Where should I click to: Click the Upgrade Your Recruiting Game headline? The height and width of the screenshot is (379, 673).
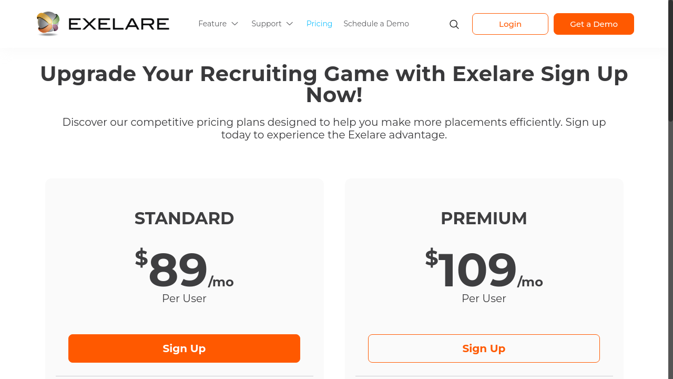[x=334, y=84]
